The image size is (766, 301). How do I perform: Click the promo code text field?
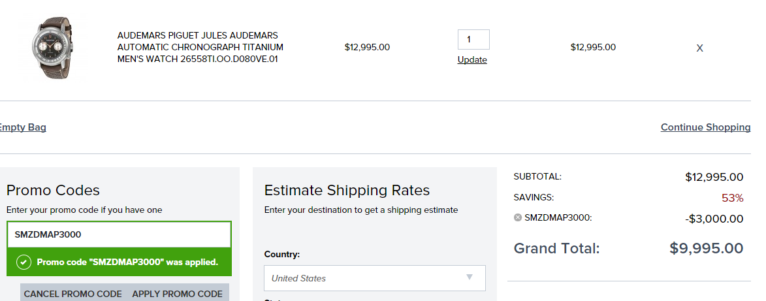[x=120, y=234]
